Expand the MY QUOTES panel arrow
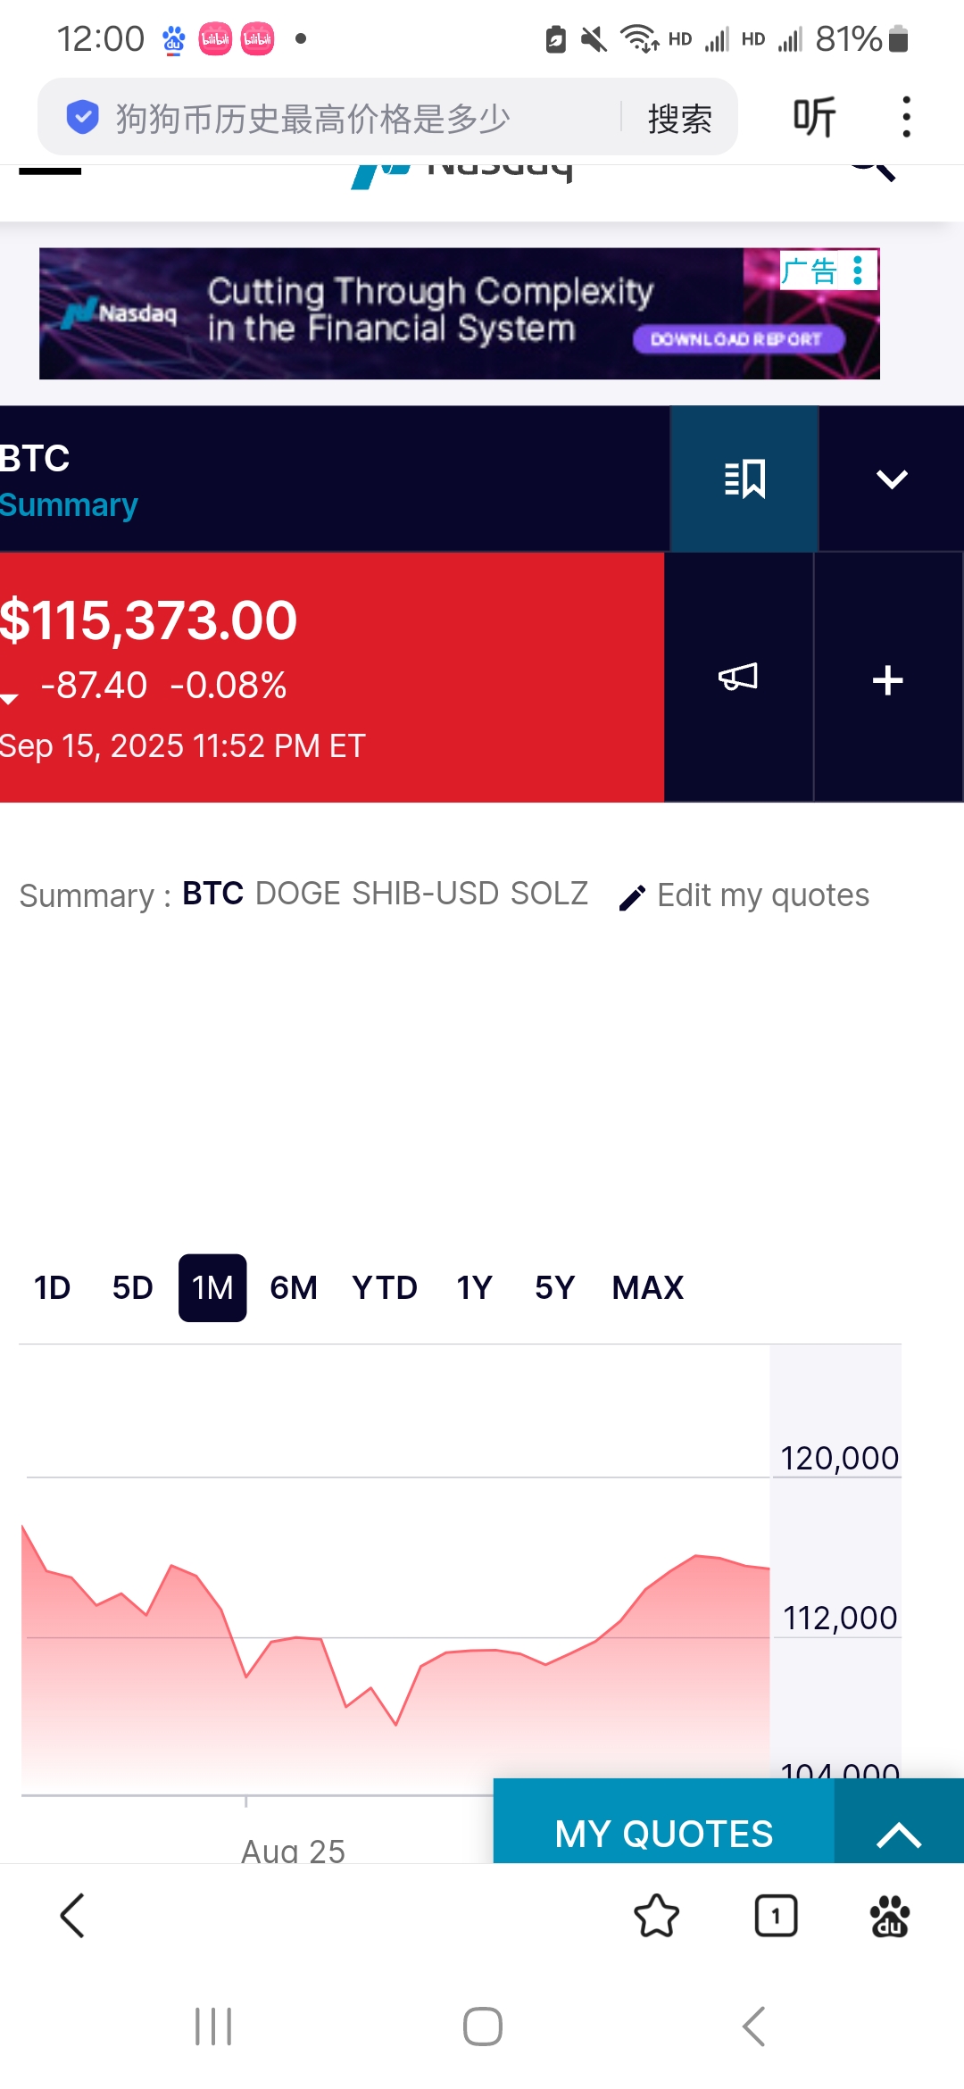 point(899,1834)
